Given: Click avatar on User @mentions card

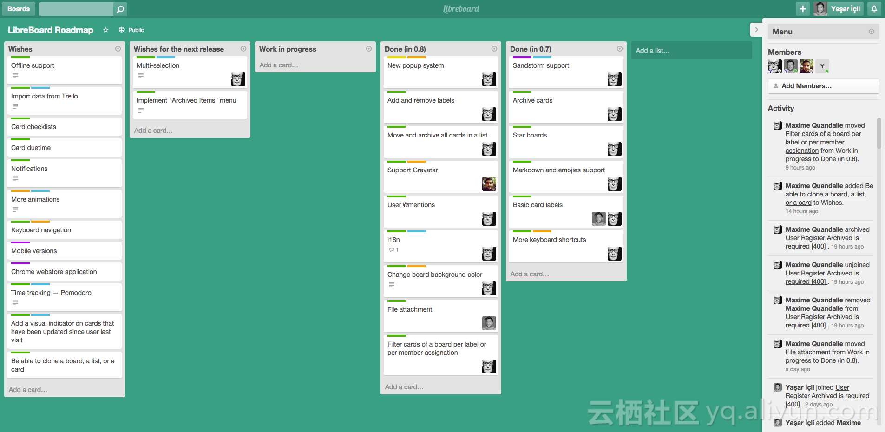Looking at the screenshot, I should 489,219.
